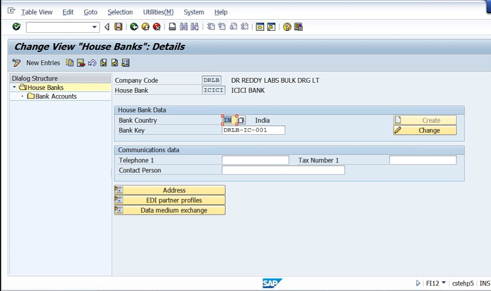The image size is (491, 291).
Task: Toggle the INS insert mode indicator
Action: pos(485,283)
